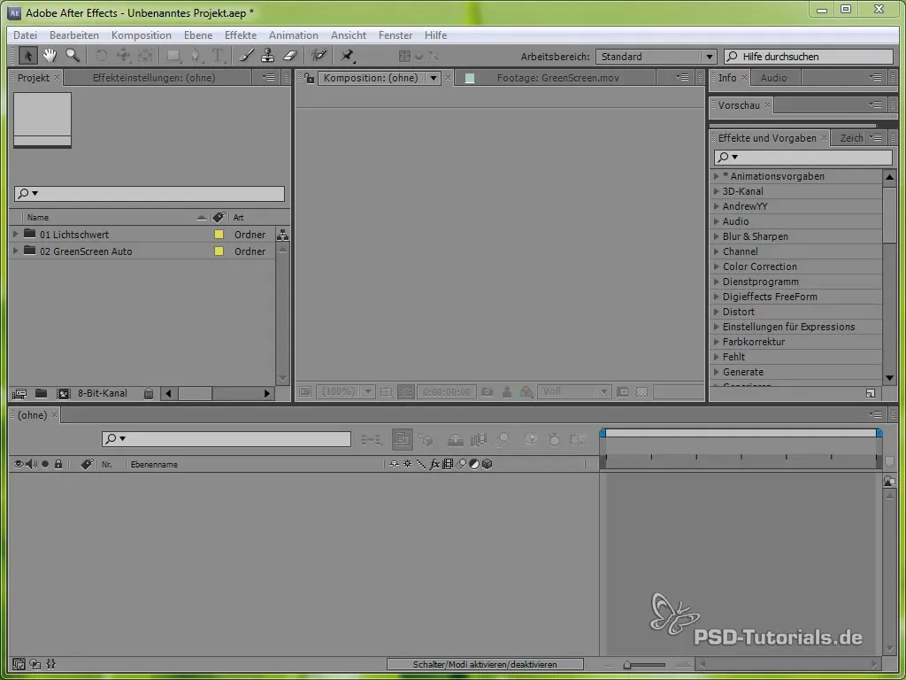
Task: Click the 8-Bit-Kanal color depth label
Action: (103, 393)
